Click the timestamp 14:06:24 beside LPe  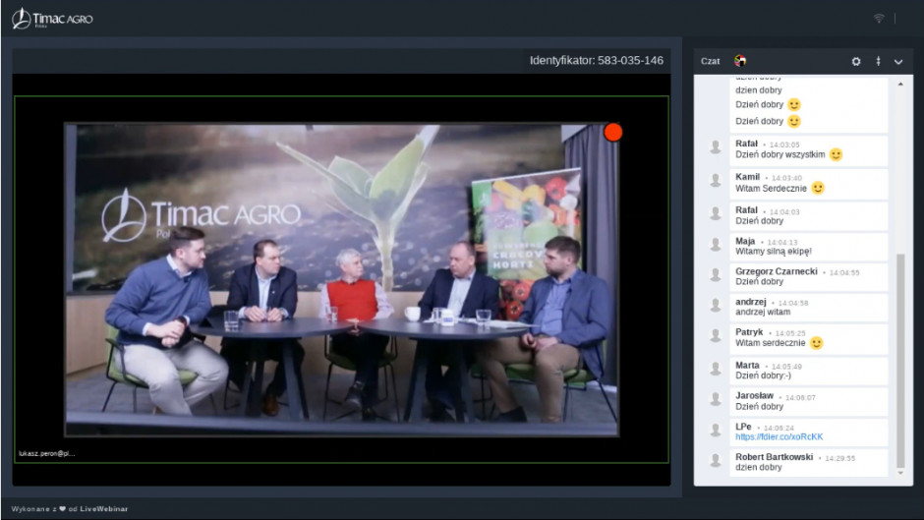tap(779, 428)
